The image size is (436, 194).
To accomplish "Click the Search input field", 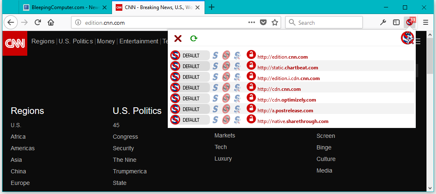I will point(324,22).
